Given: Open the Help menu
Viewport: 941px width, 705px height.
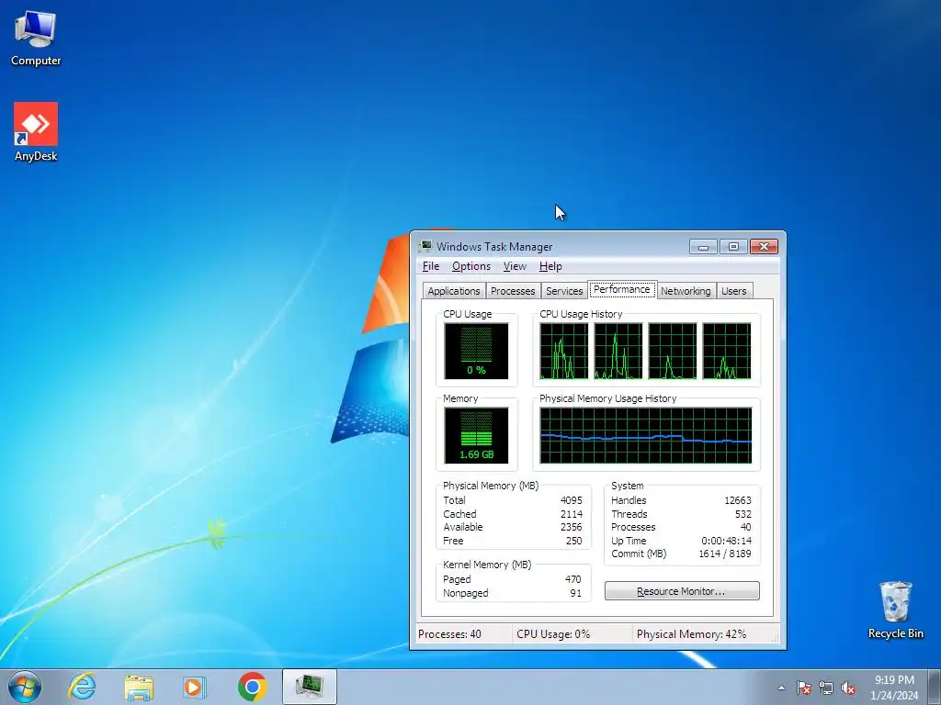Looking at the screenshot, I should coord(550,266).
